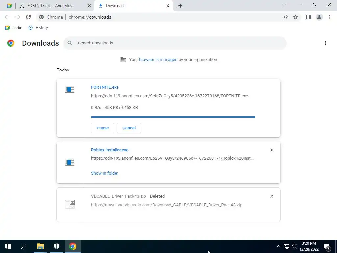Open Windows Security from taskbar

coord(57,246)
